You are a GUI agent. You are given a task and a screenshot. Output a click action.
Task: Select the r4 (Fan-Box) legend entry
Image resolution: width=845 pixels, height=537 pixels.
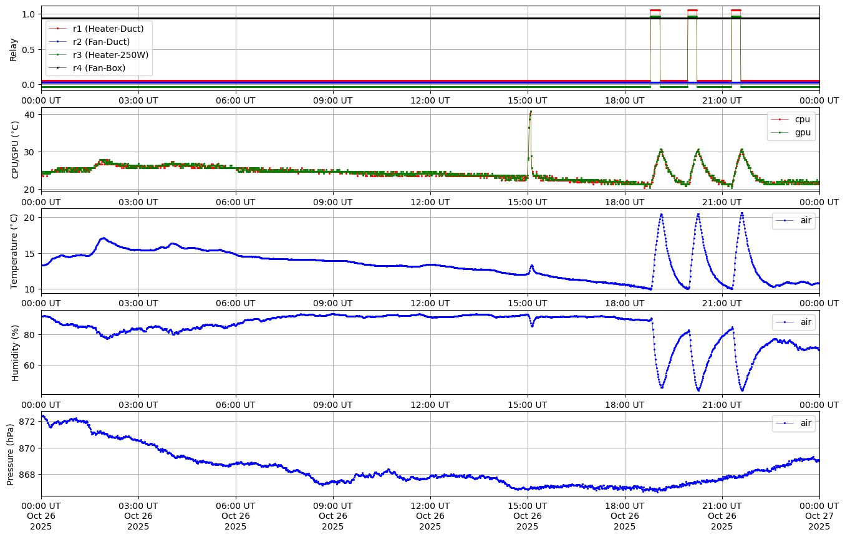point(99,68)
